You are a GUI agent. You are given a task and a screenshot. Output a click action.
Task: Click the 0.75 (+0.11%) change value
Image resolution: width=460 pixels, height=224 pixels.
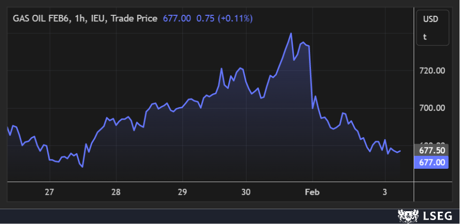[224, 18]
